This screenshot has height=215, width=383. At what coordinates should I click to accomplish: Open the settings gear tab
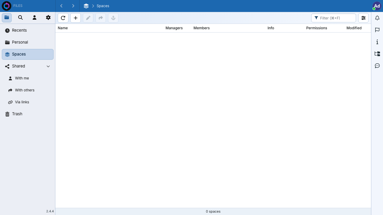coord(48,18)
